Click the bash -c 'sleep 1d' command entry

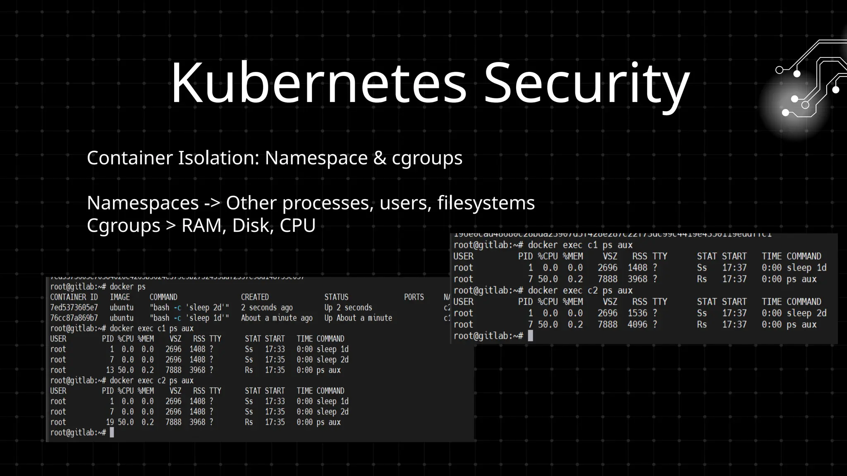pos(189,318)
